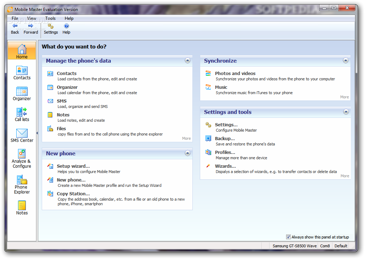The image size is (365, 259).
Task: Select Home in the sidebar
Action: click(22, 51)
